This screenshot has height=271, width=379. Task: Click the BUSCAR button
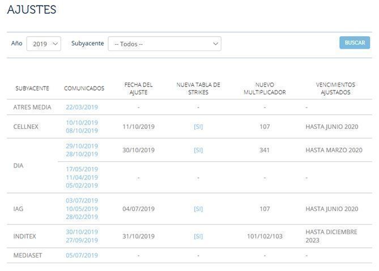tap(355, 42)
